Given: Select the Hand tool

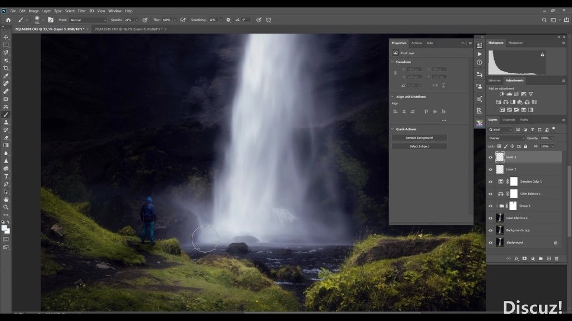Looking at the screenshot, I should (x=6, y=199).
